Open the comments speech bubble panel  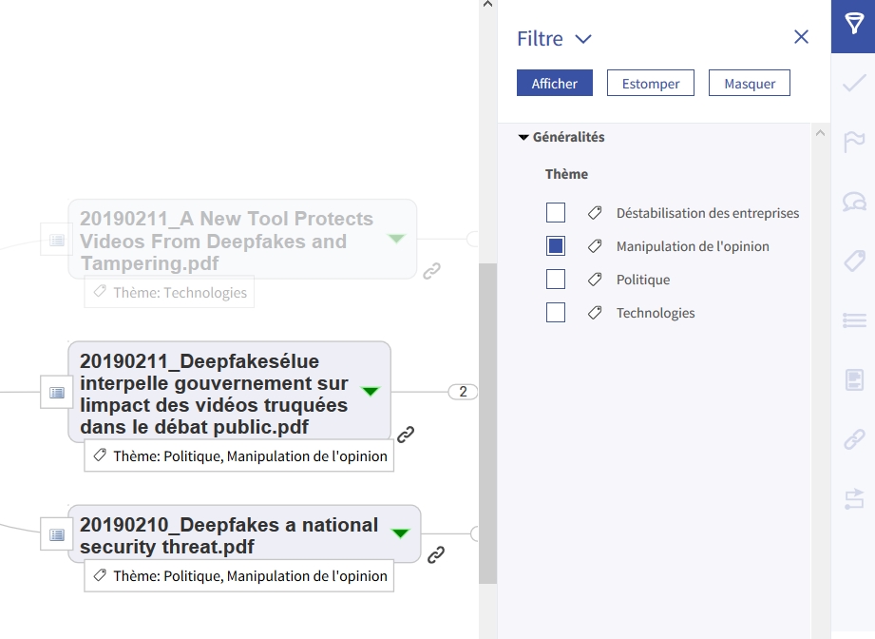click(854, 201)
